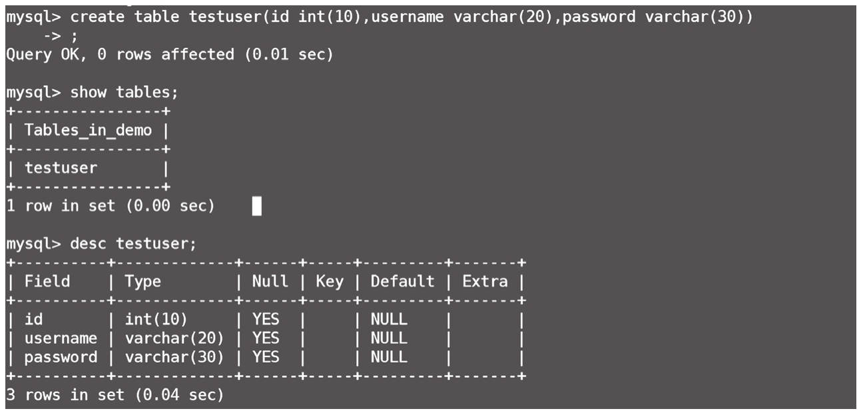Viewport: 859px width, 411px height.
Task: Click the Extra column header
Action: (485, 282)
